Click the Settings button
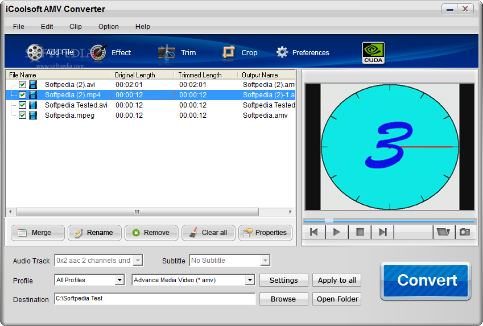483x326 pixels. (x=284, y=280)
